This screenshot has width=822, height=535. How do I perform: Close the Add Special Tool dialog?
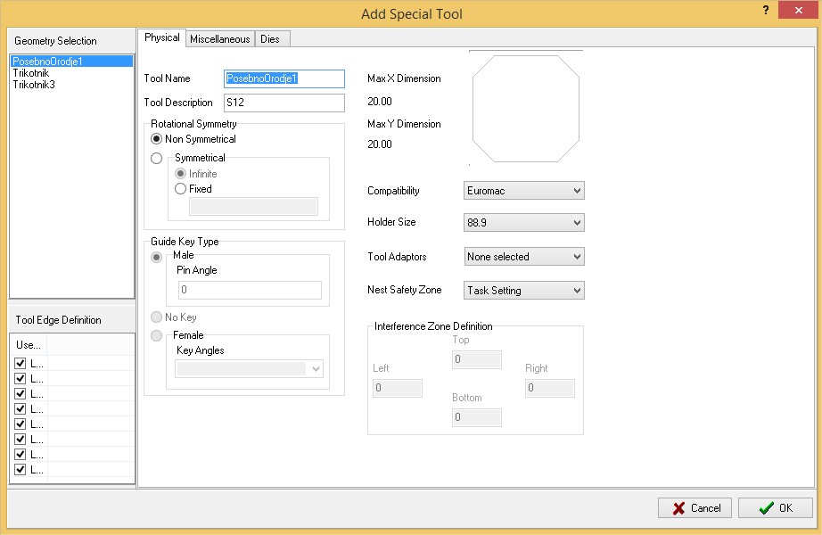tap(793, 10)
